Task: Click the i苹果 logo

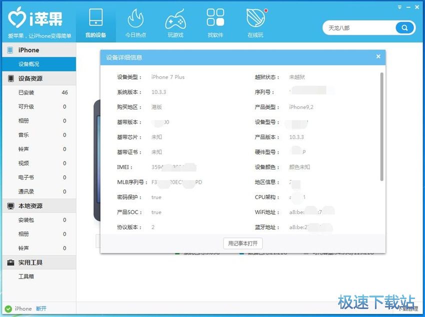Action: coord(35,18)
